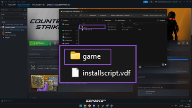Switch to the СООБЩЕСТВО tab
The height and width of the screenshot is (108, 192).
39,5
